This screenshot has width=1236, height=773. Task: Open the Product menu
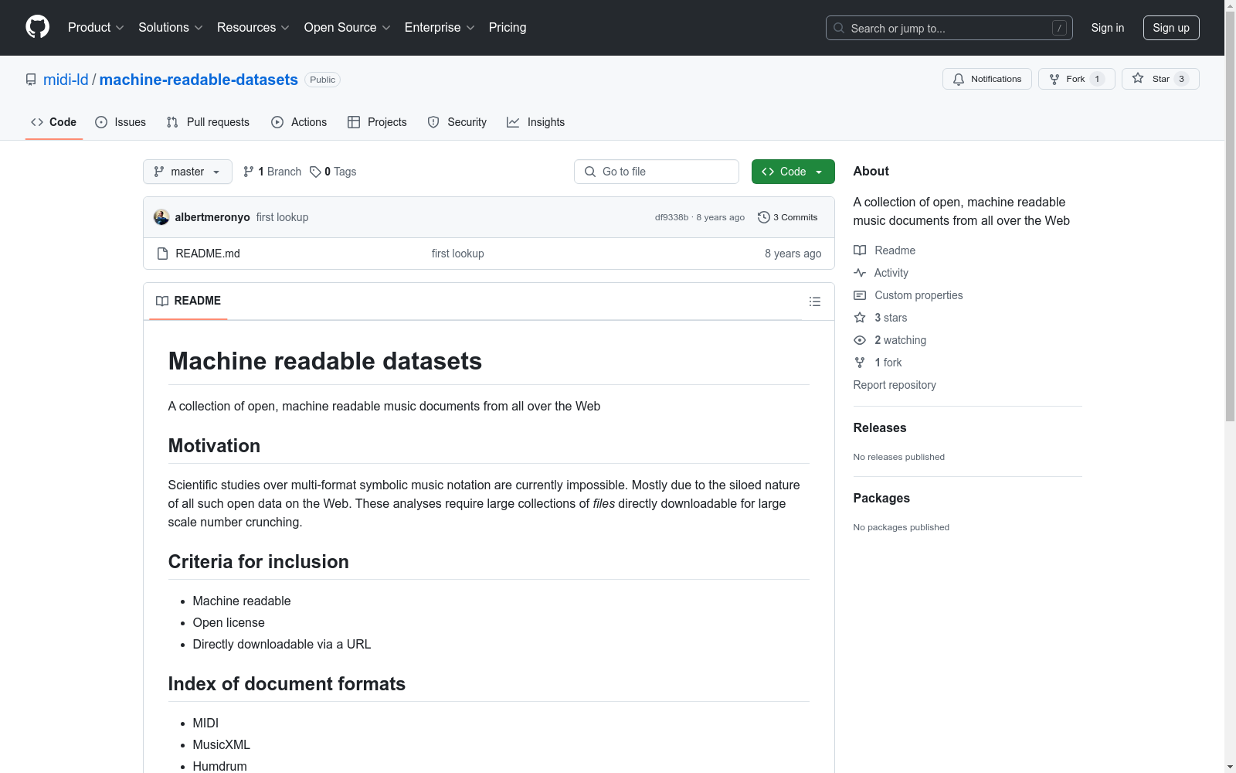96,27
